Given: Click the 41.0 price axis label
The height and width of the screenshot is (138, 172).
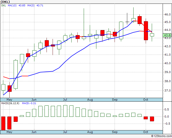Looking at the screenshot, I should tap(167, 55).
